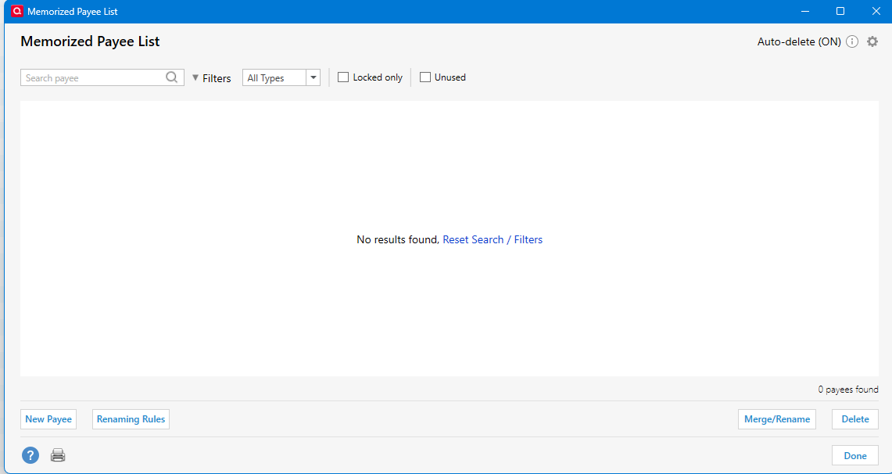Enable the Locked only checkbox
892x474 pixels.
click(343, 77)
